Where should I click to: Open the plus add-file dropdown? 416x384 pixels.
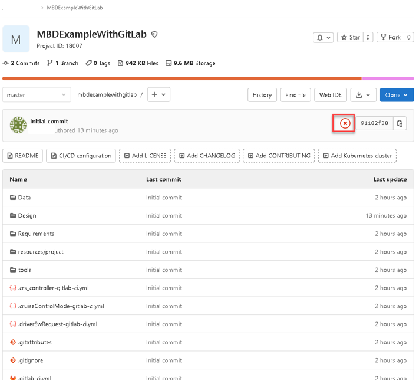pos(158,95)
